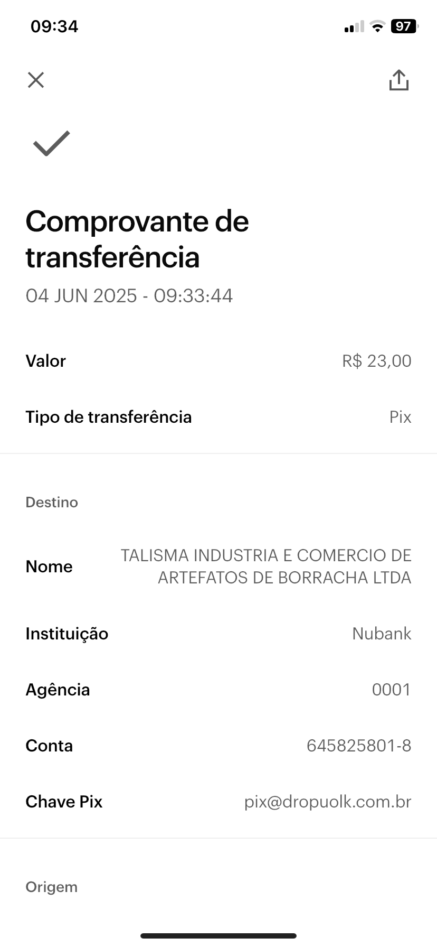
Task: Tap the cellular signal bars icon
Action: click(x=354, y=27)
